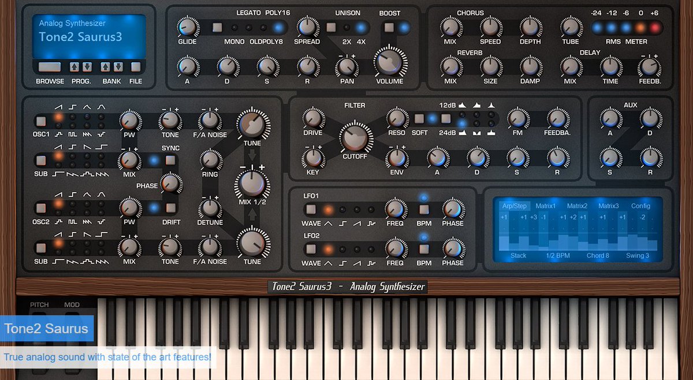Click the FILE button
The image size is (693, 380).
[136, 66]
